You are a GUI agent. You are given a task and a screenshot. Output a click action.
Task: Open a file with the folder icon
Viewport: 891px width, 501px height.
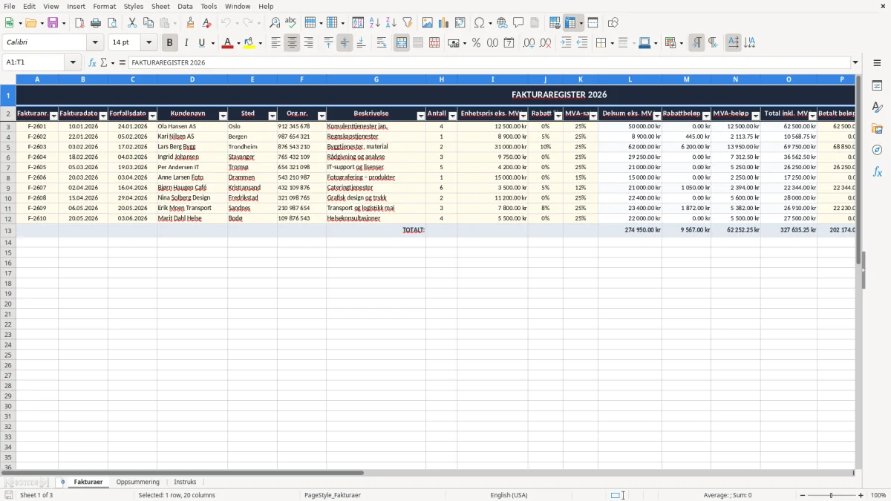[30, 23]
